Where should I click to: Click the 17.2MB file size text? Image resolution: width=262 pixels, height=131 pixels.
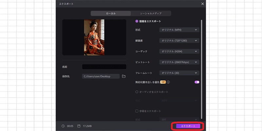pos(87,126)
